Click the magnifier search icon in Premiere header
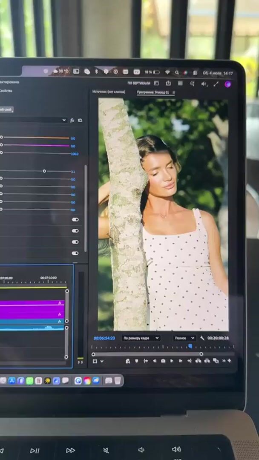The width and height of the screenshot is (259, 460). 192,84
